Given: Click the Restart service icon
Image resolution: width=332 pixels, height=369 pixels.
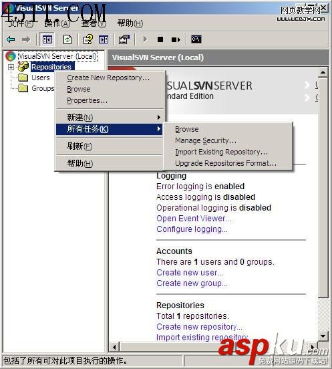Looking at the screenshot, I should pos(176,39).
